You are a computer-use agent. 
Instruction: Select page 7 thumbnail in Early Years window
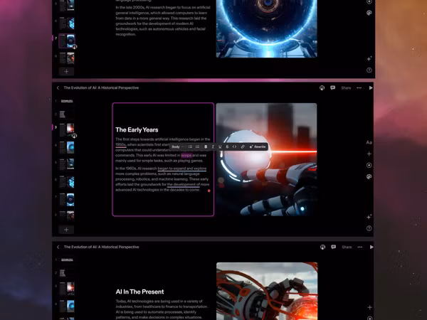tap(67, 199)
